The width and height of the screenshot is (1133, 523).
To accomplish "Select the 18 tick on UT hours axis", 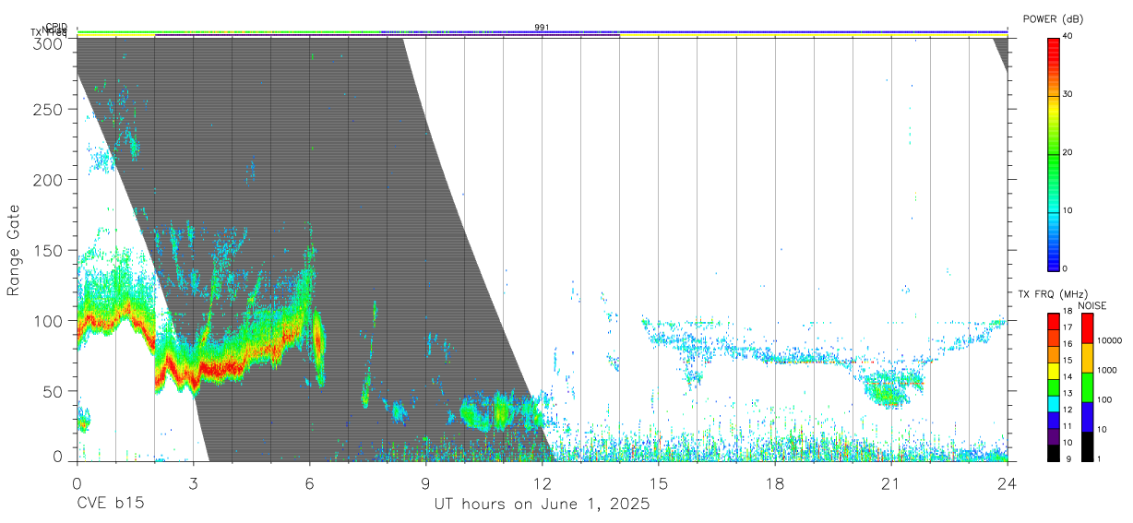I will pyautogui.click(x=775, y=482).
